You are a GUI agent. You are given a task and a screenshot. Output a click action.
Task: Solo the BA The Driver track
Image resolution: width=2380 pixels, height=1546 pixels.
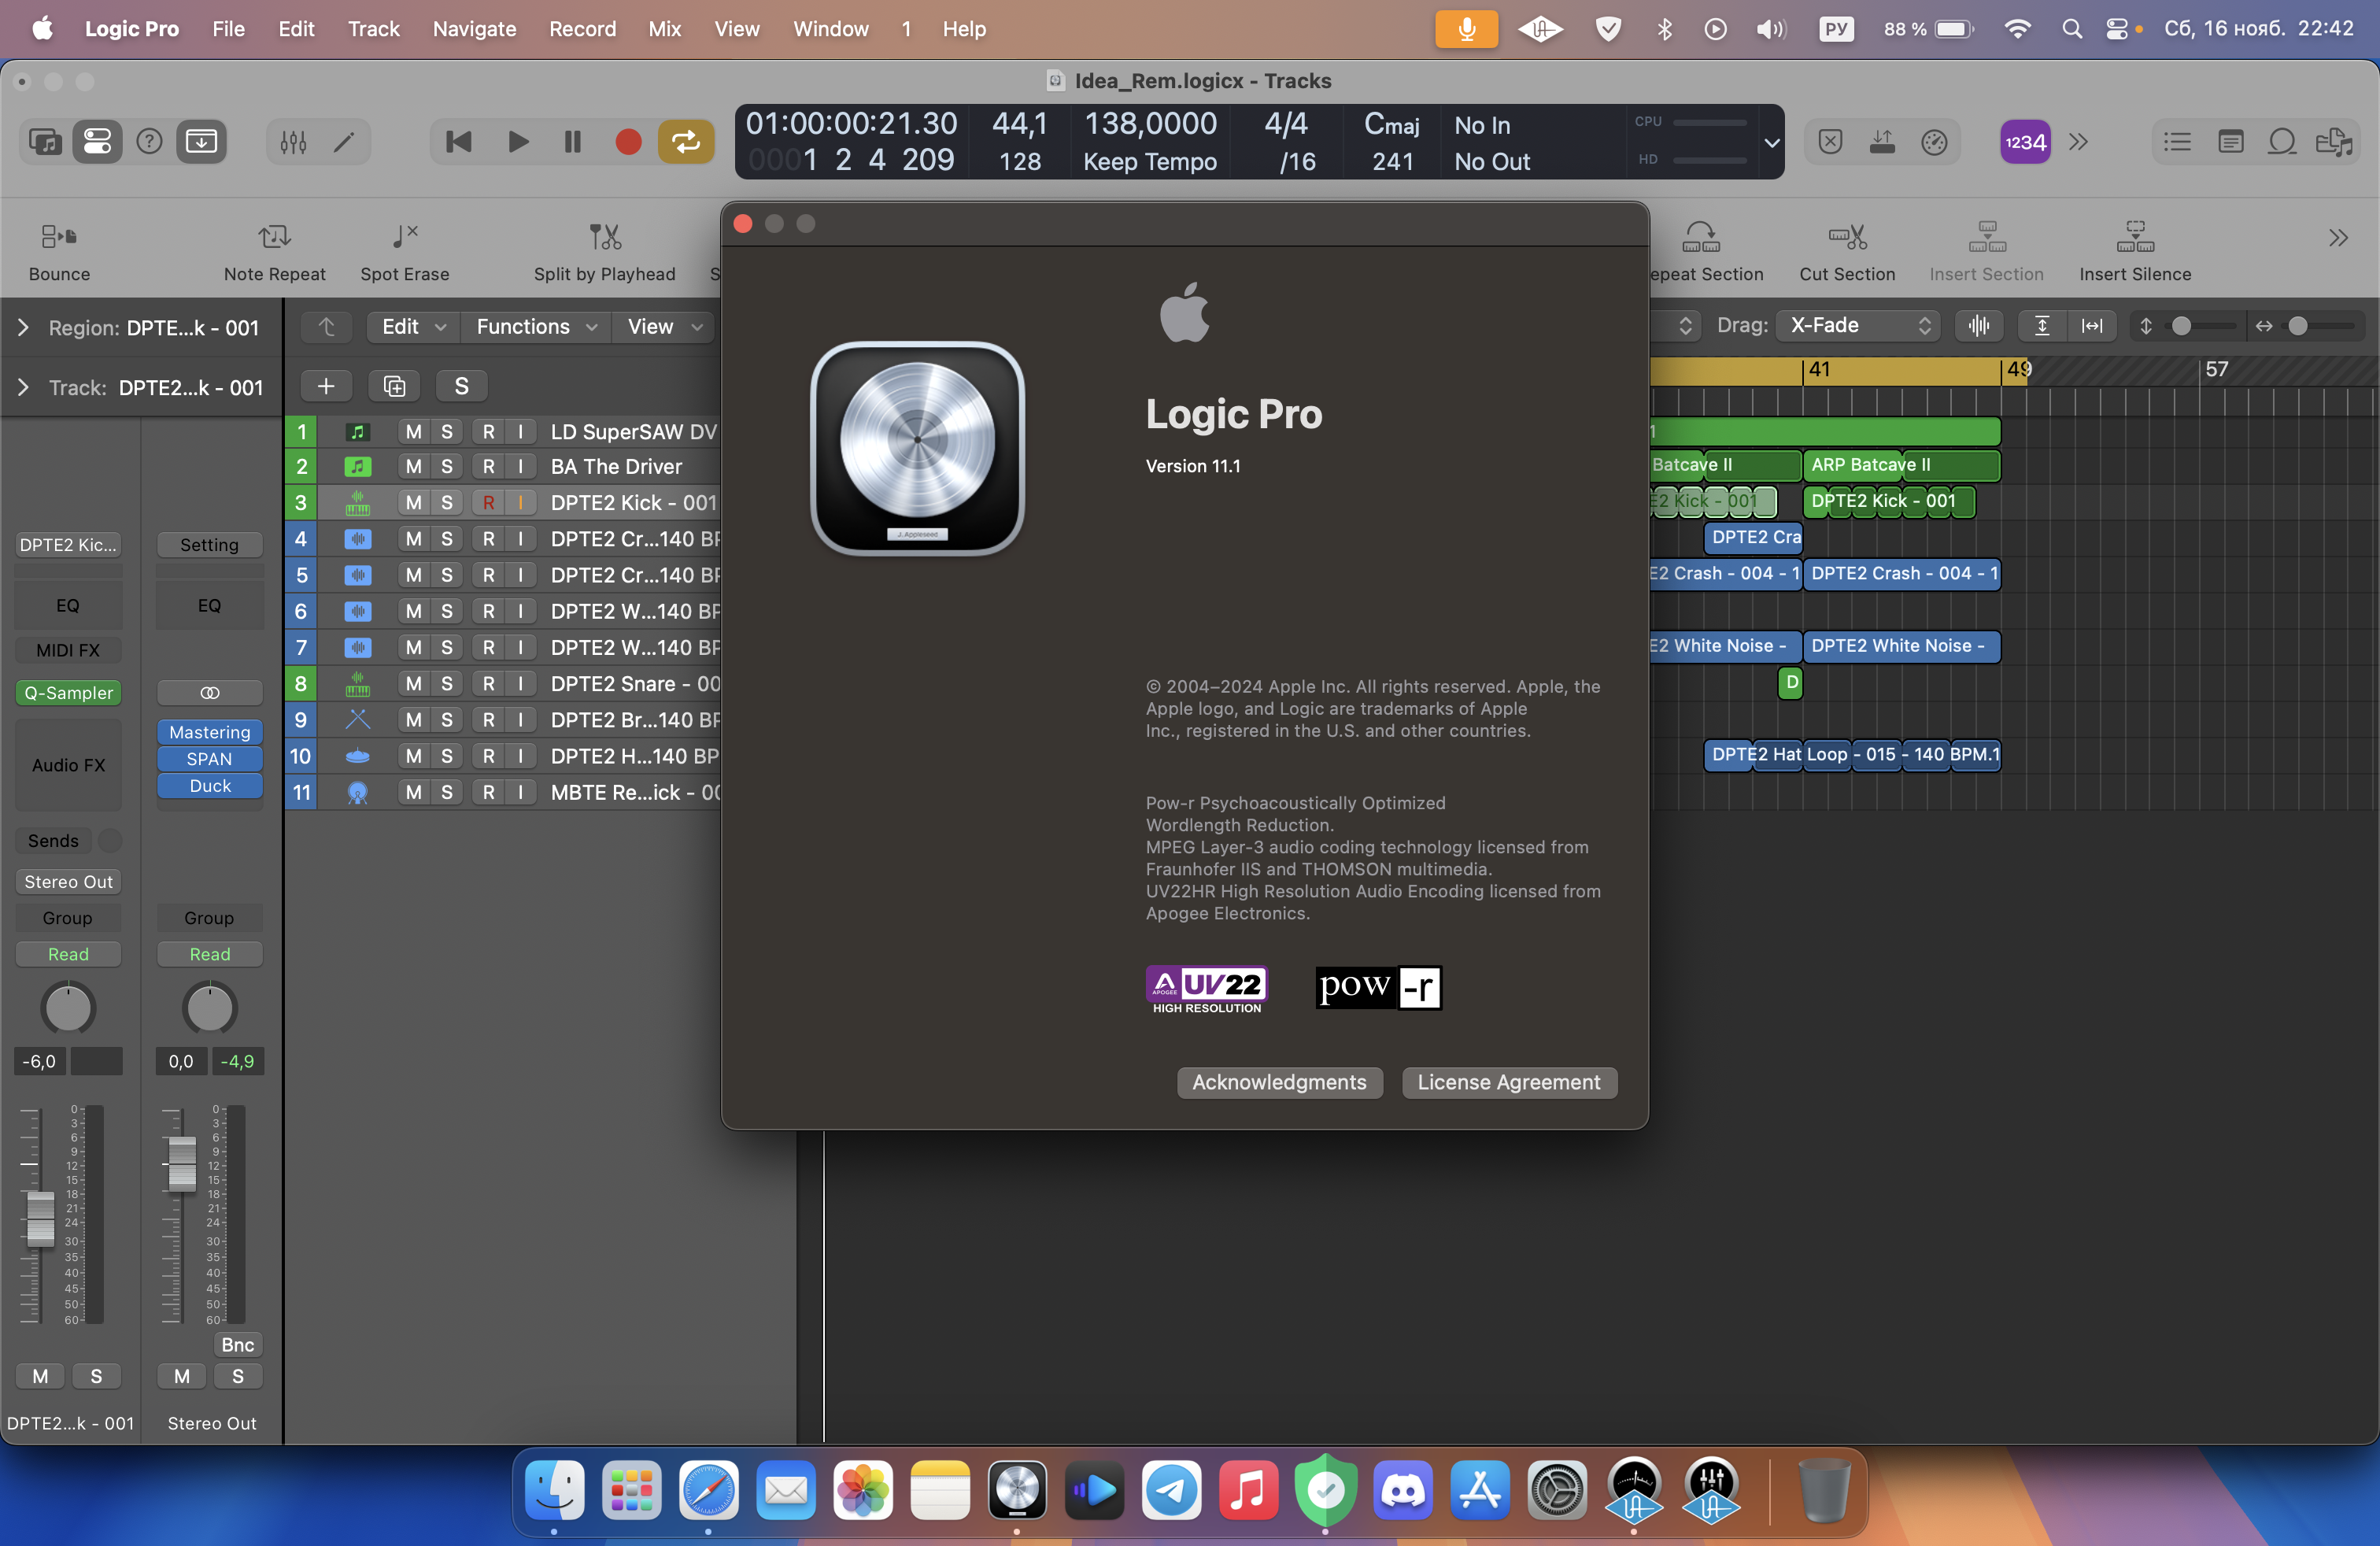447,466
